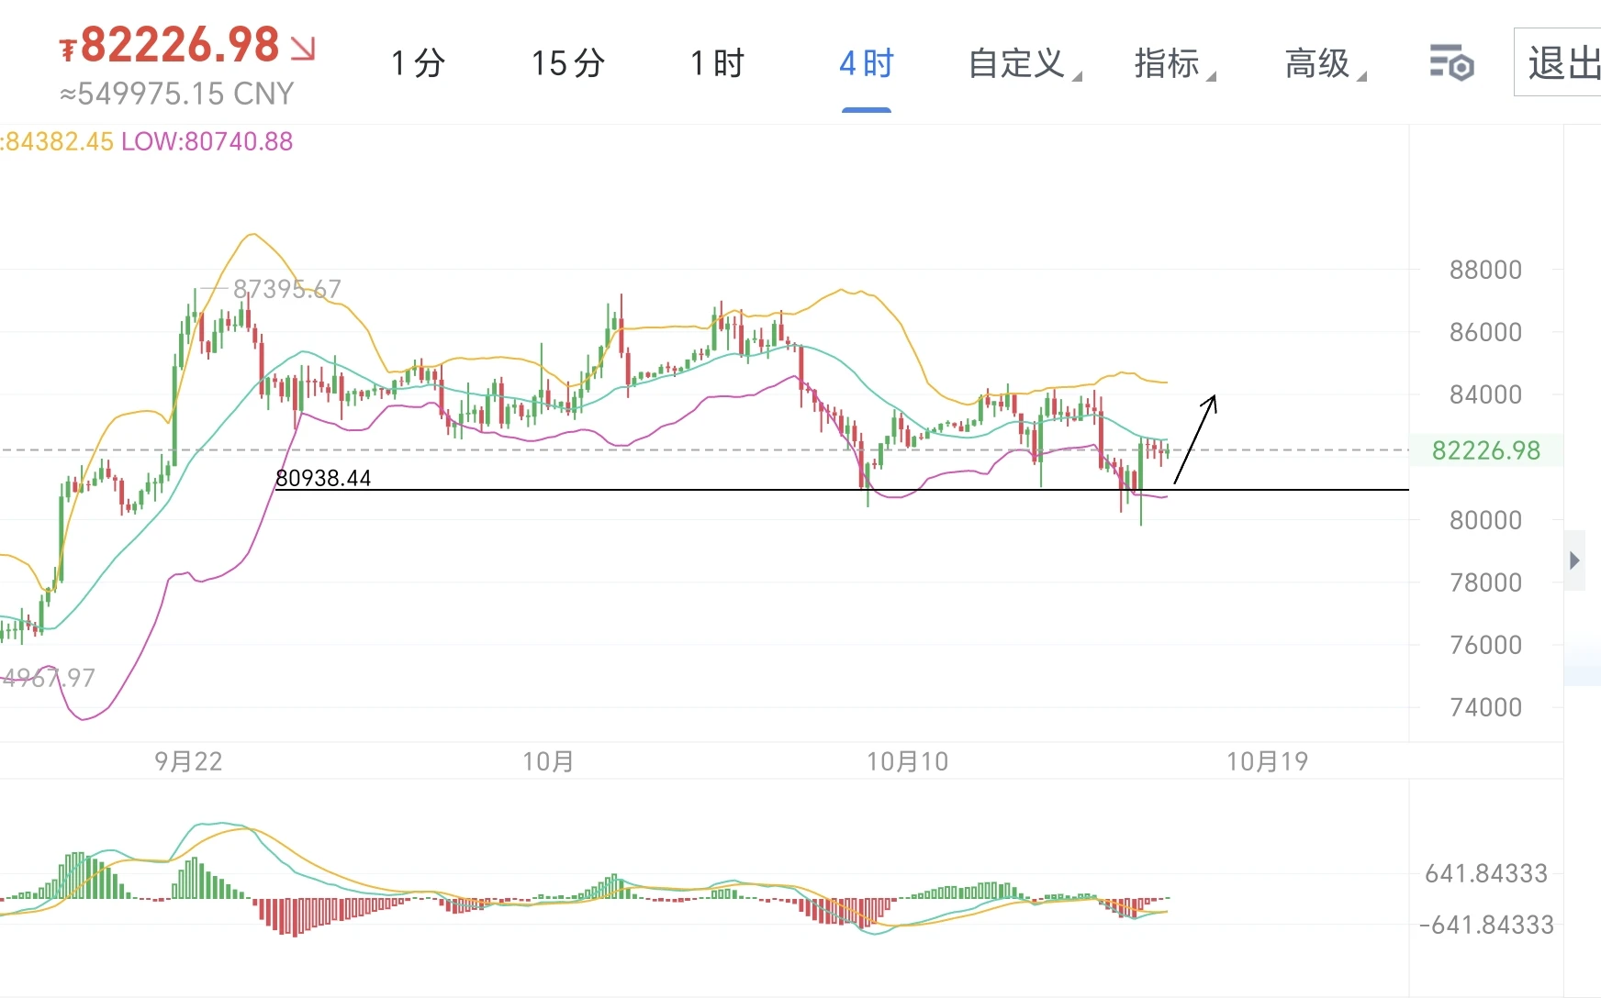Open the 高级 advanced dropdown
The image size is (1601, 998).
tap(1325, 63)
